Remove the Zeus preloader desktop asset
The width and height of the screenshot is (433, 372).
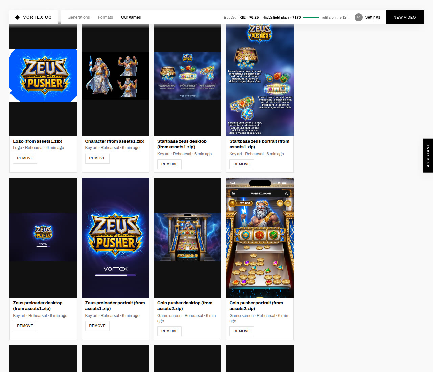point(25,326)
